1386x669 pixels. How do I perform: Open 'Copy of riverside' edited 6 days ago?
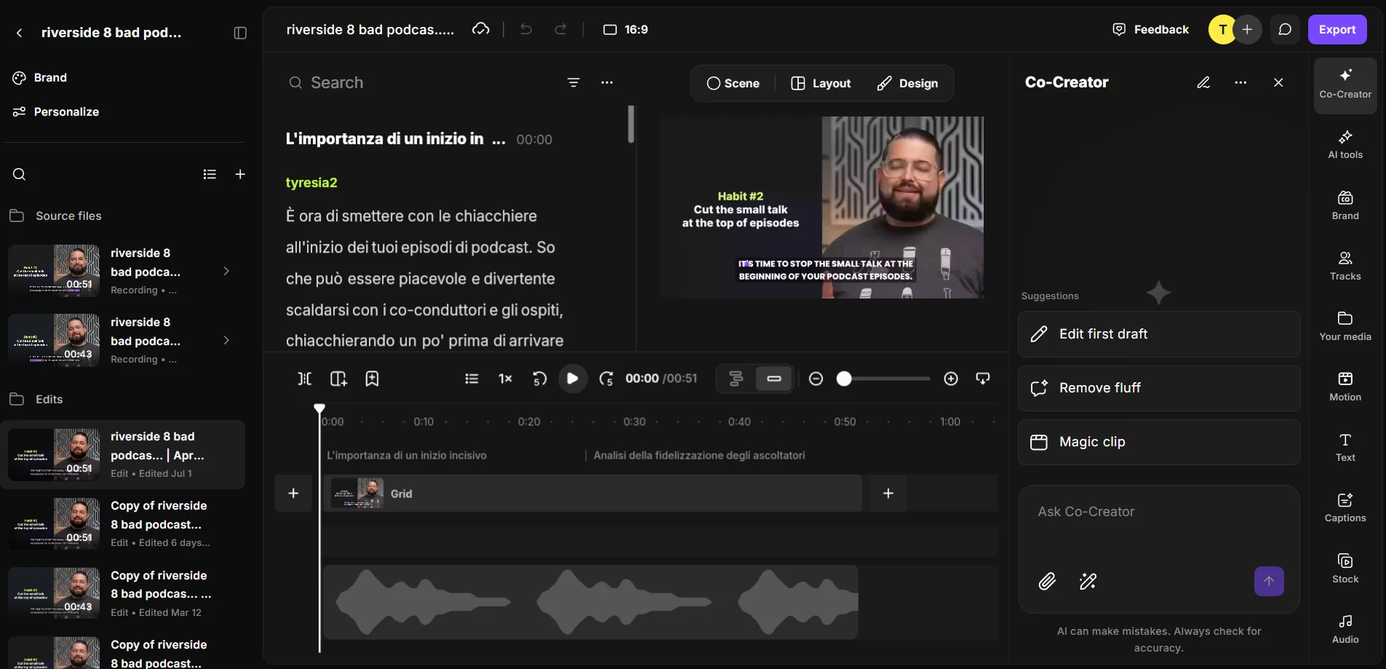(124, 523)
